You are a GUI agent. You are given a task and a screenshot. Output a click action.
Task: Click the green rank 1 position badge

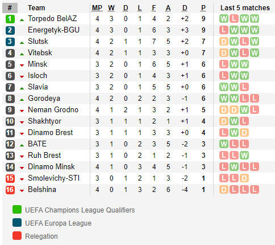[10, 19]
